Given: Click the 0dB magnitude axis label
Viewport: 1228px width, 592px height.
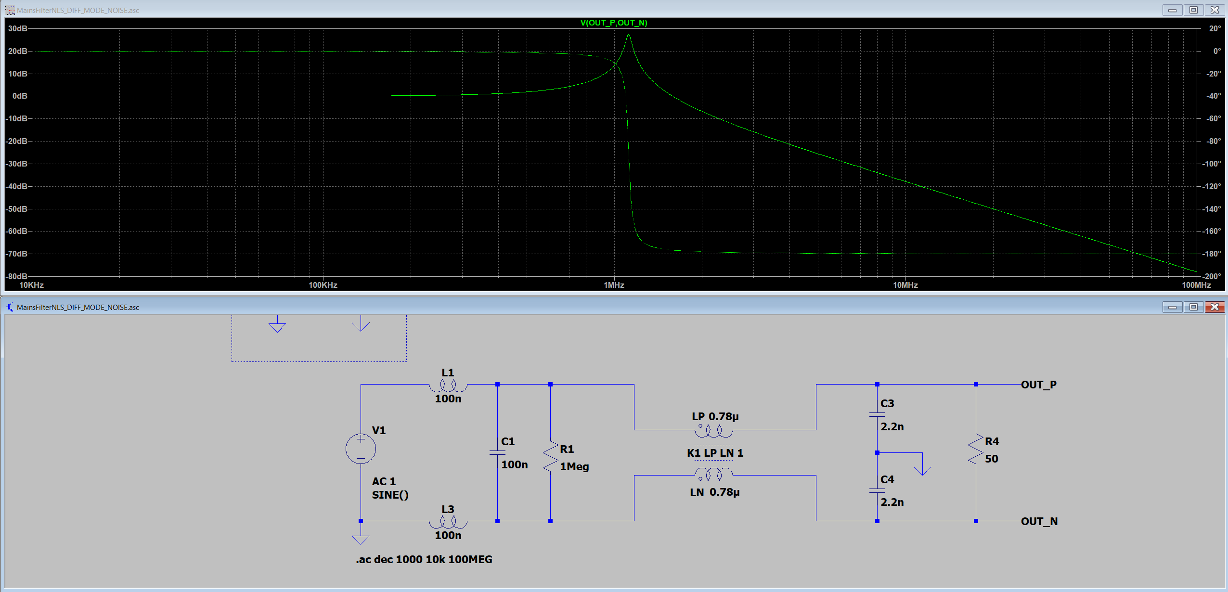Looking at the screenshot, I should (20, 96).
